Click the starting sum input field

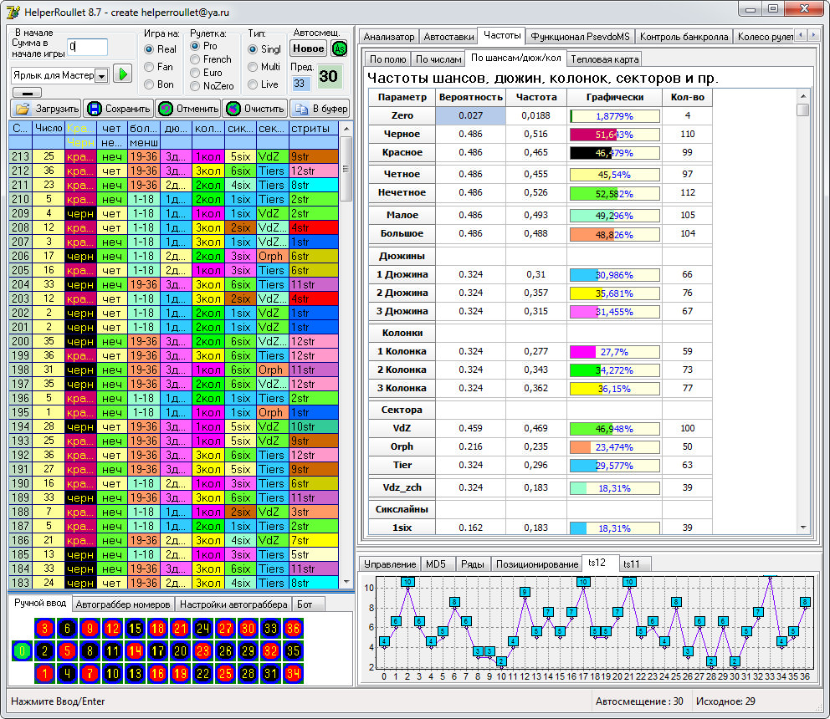click(x=87, y=47)
